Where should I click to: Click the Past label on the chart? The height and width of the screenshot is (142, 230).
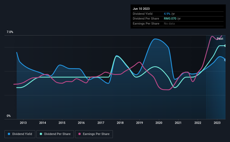click(x=220, y=39)
